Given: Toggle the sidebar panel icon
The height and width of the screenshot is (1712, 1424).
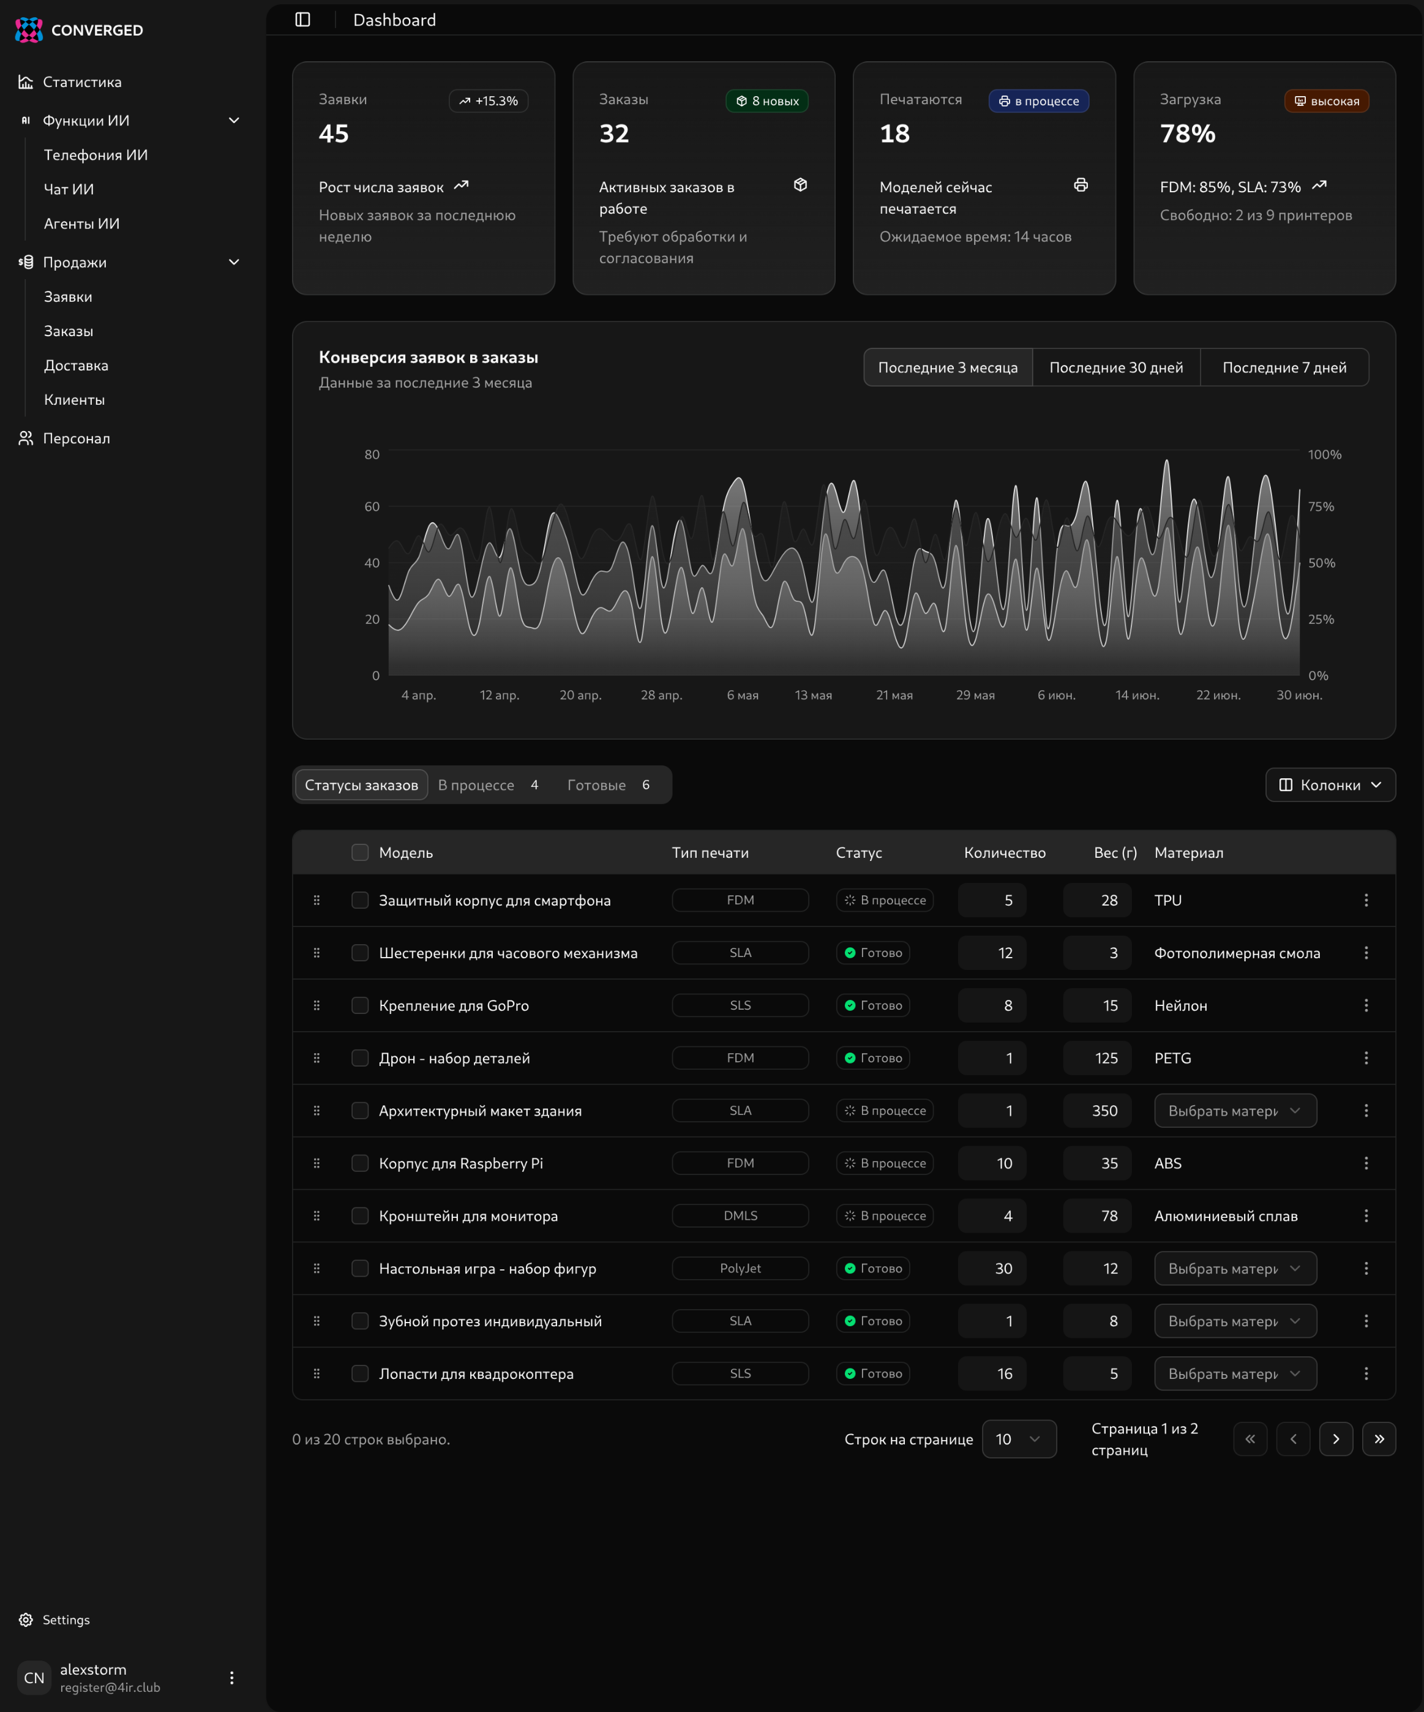Looking at the screenshot, I should point(302,20).
